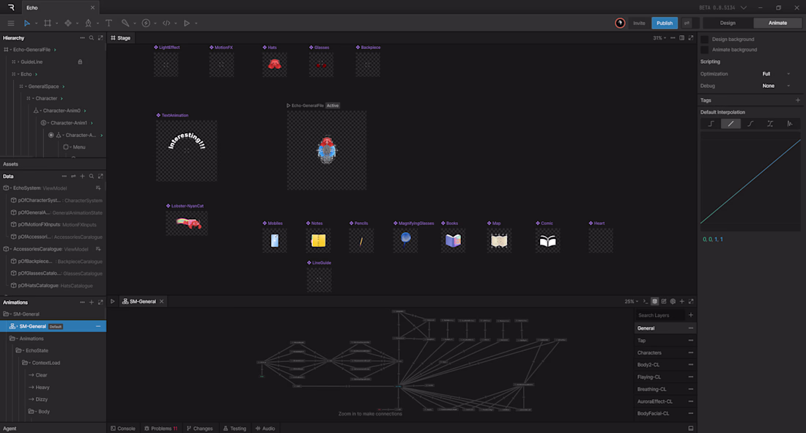Open Hierarchy panel more options
This screenshot has width=806, height=433.
(x=82, y=38)
